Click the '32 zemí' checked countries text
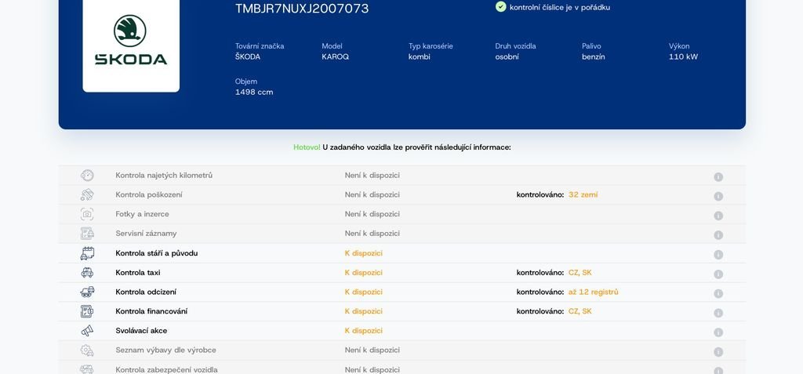Image resolution: width=803 pixels, height=374 pixels. [583, 194]
